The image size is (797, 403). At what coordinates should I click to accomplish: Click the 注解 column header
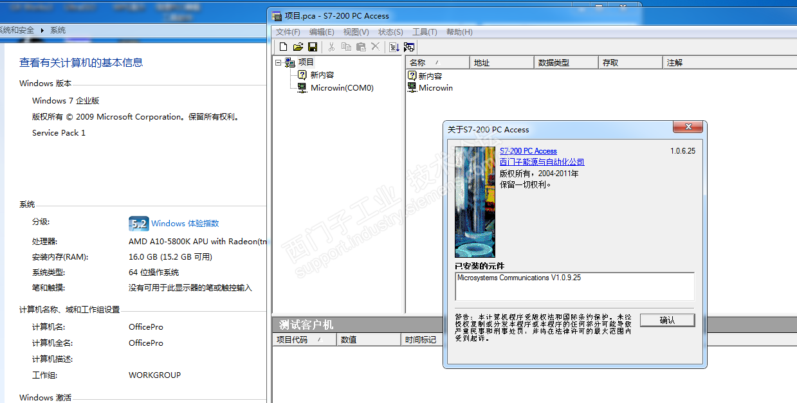point(729,62)
